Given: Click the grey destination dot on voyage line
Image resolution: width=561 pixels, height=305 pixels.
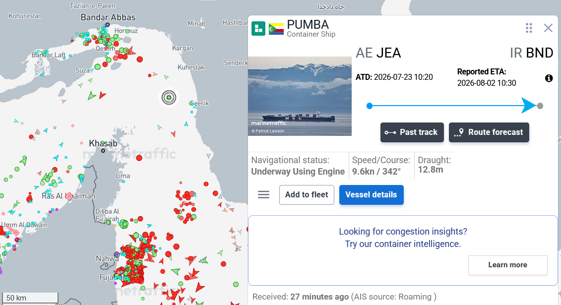Looking at the screenshot, I should coord(540,106).
